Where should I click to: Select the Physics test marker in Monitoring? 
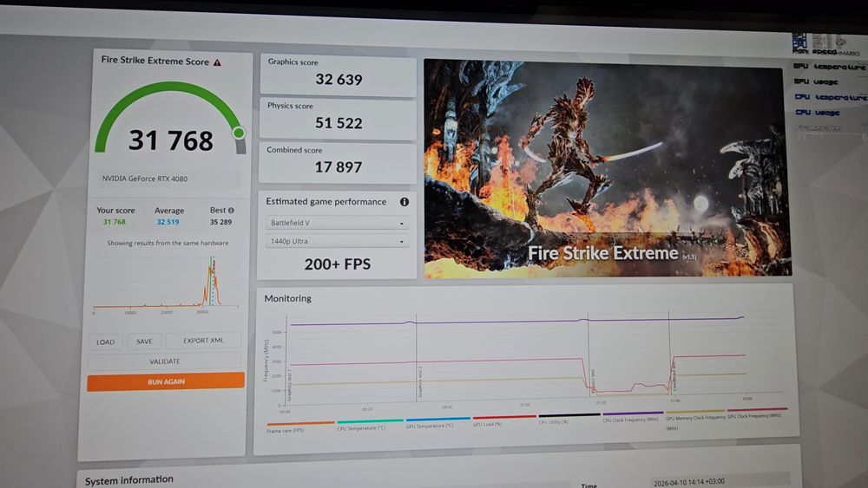click(x=593, y=381)
